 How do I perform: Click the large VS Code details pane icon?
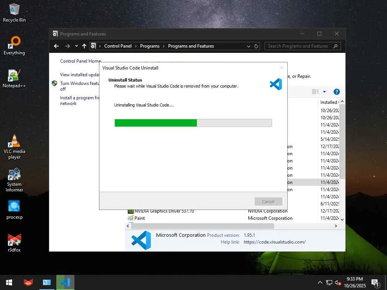pos(141,240)
